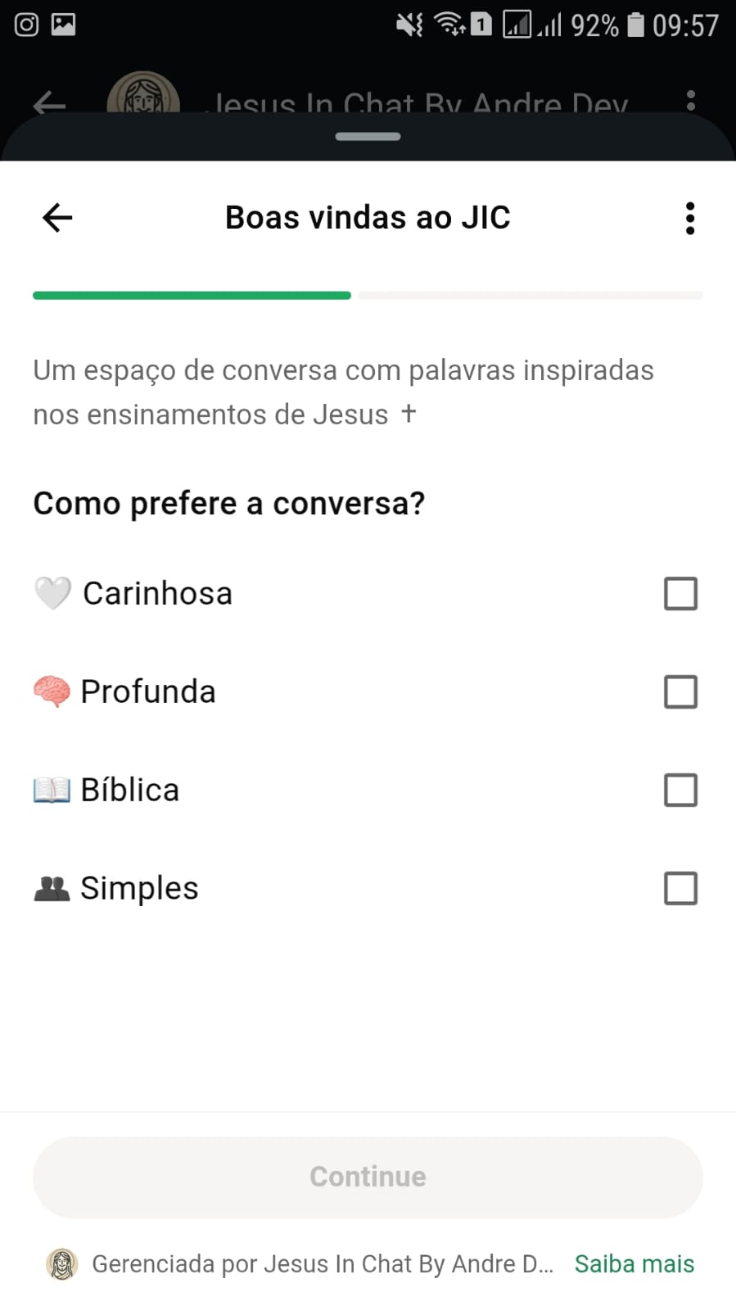Tap the white heart emoji icon
736x1310 pixels.
[x=52, y=594]
